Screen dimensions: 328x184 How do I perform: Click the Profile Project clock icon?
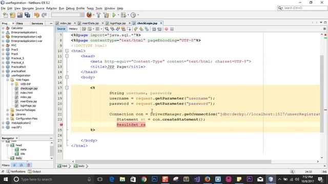pos(133,15)
